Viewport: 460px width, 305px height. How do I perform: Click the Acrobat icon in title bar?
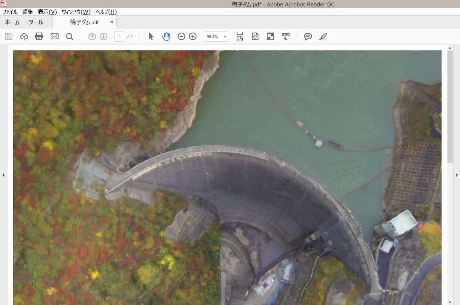(x=4, y=4)
